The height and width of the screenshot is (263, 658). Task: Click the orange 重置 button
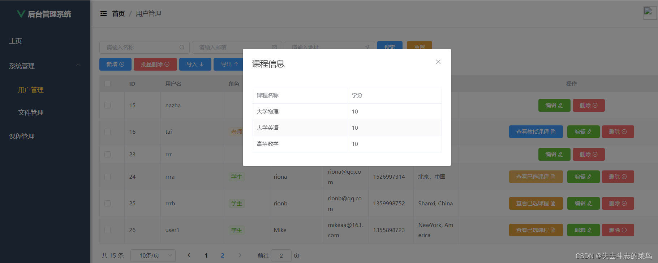[x=419, y=45]
